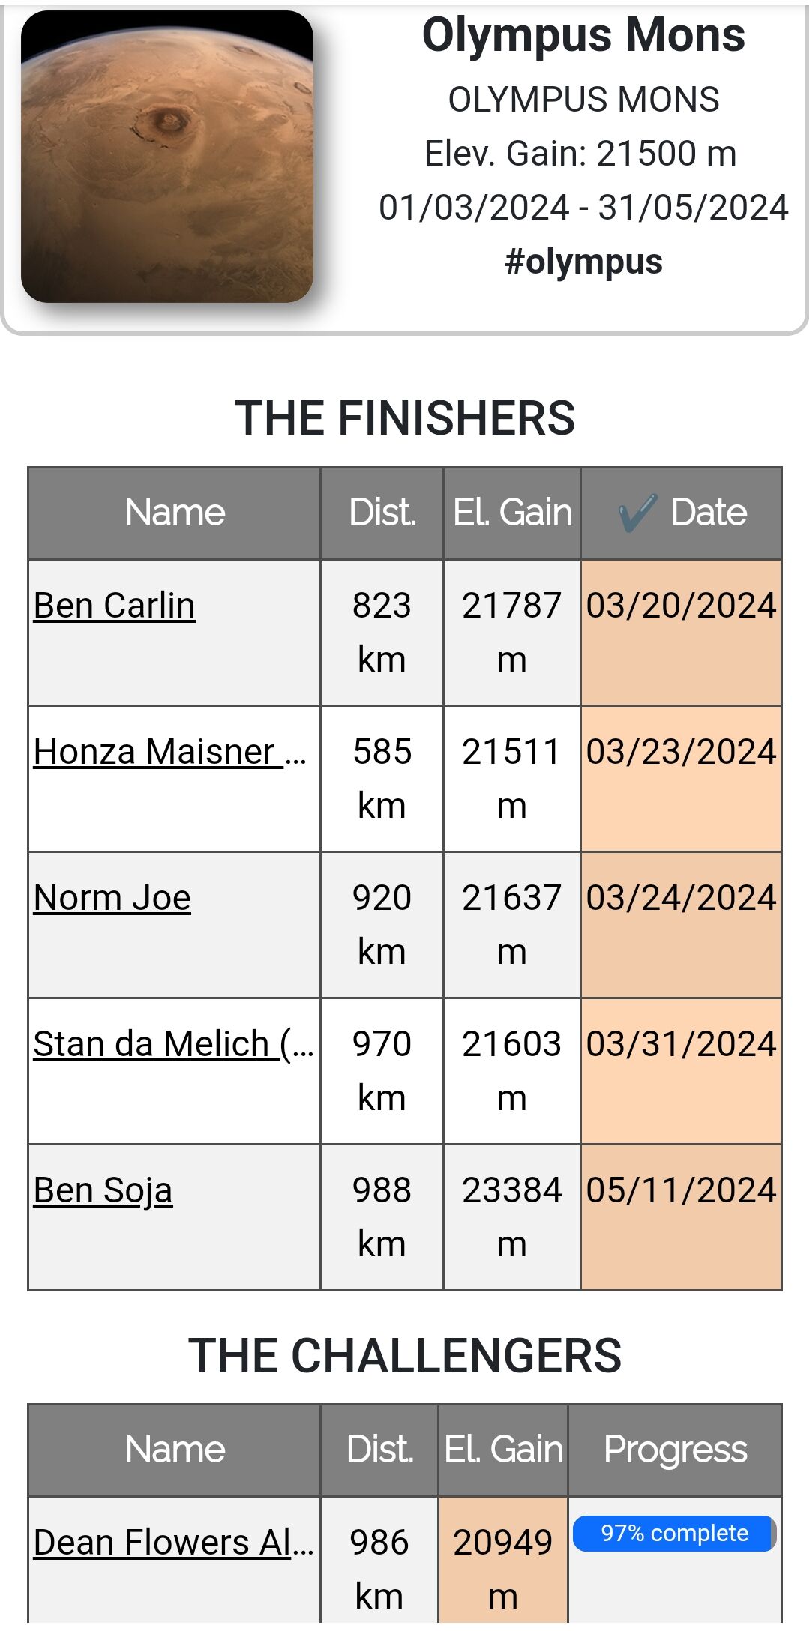This screenshot has width=809, height=1631.
Task: Sort finishers by Date column header
Action: point(708,513)
